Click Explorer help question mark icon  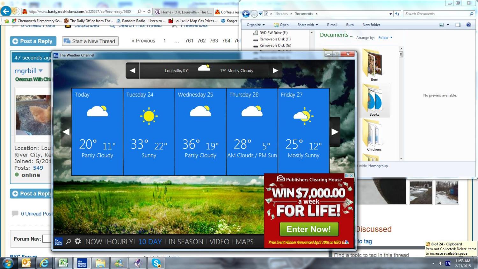coord(468,25)
